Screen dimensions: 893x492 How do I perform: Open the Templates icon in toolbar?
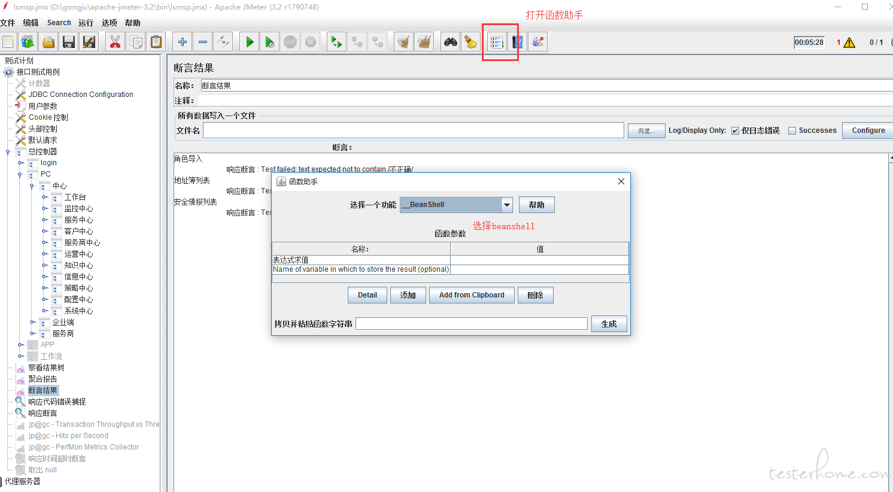point(28,42)
